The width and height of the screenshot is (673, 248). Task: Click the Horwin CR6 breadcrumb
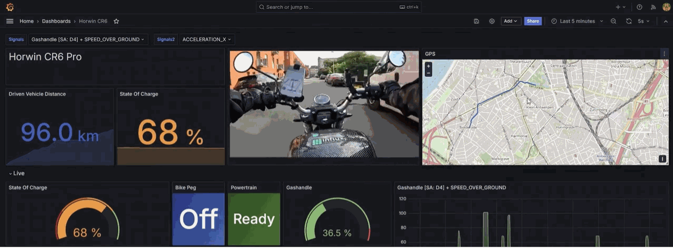tap(93, 21)
